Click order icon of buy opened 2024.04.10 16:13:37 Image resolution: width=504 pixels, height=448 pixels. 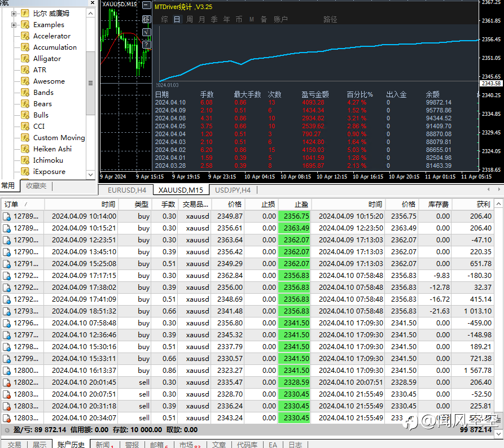(x=7, y=371)
